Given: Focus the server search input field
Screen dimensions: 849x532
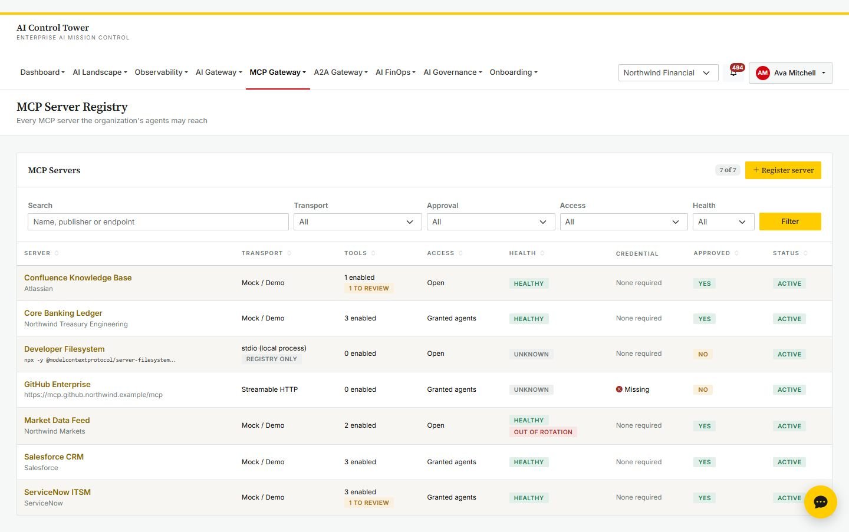Looking at the screenshot, I should click(158, 222).
